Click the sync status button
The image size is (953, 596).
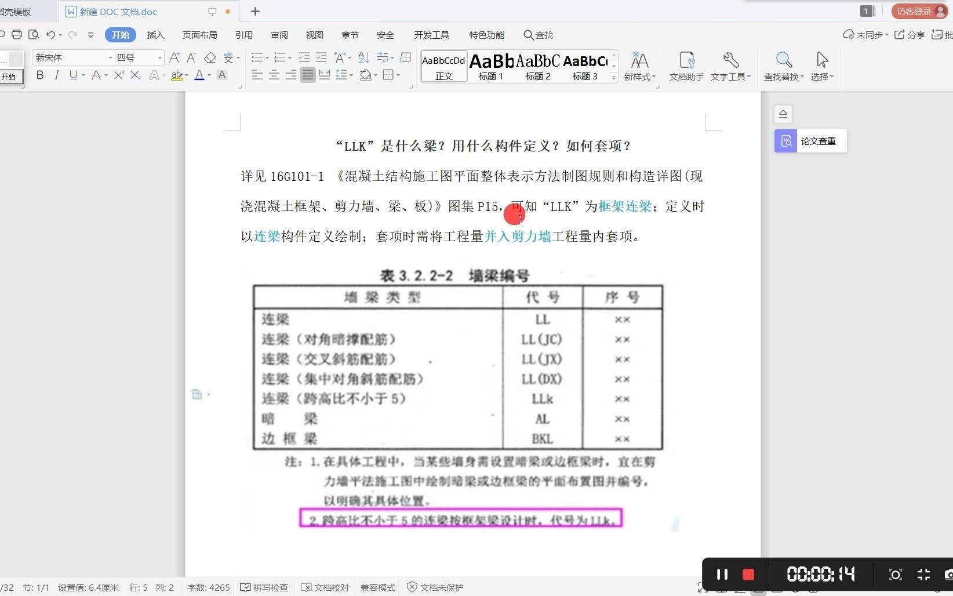click(865, 35)
